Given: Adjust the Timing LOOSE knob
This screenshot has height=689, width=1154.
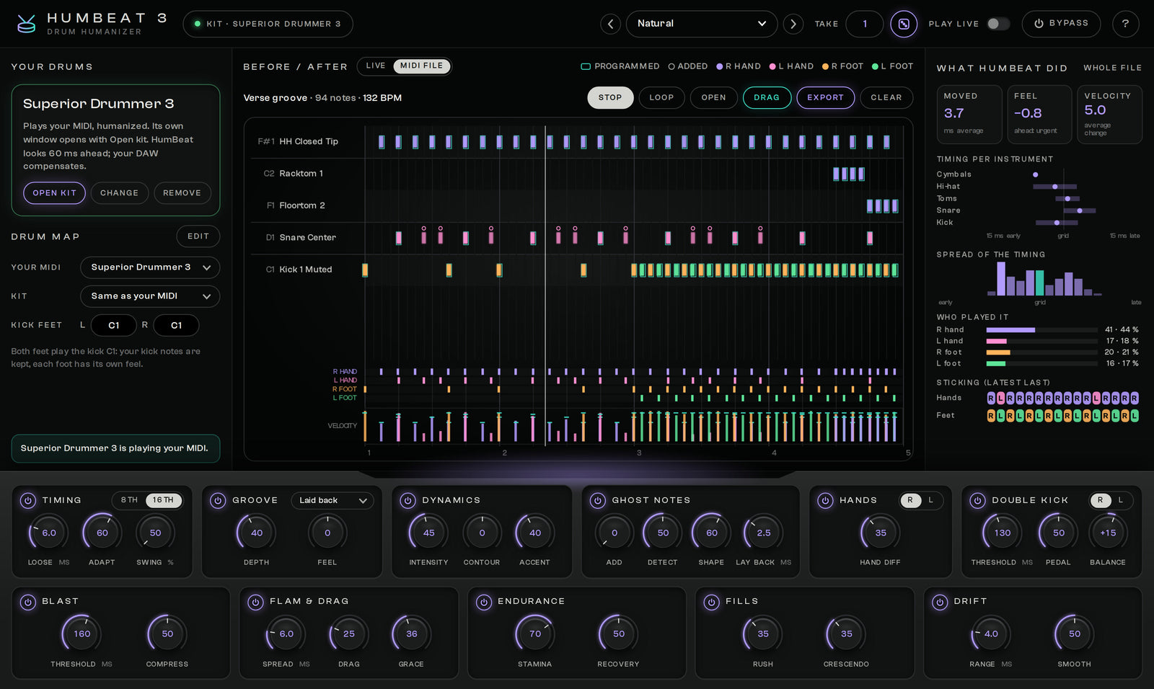Looking at the screenshot, I should click(x=48, y=533).
